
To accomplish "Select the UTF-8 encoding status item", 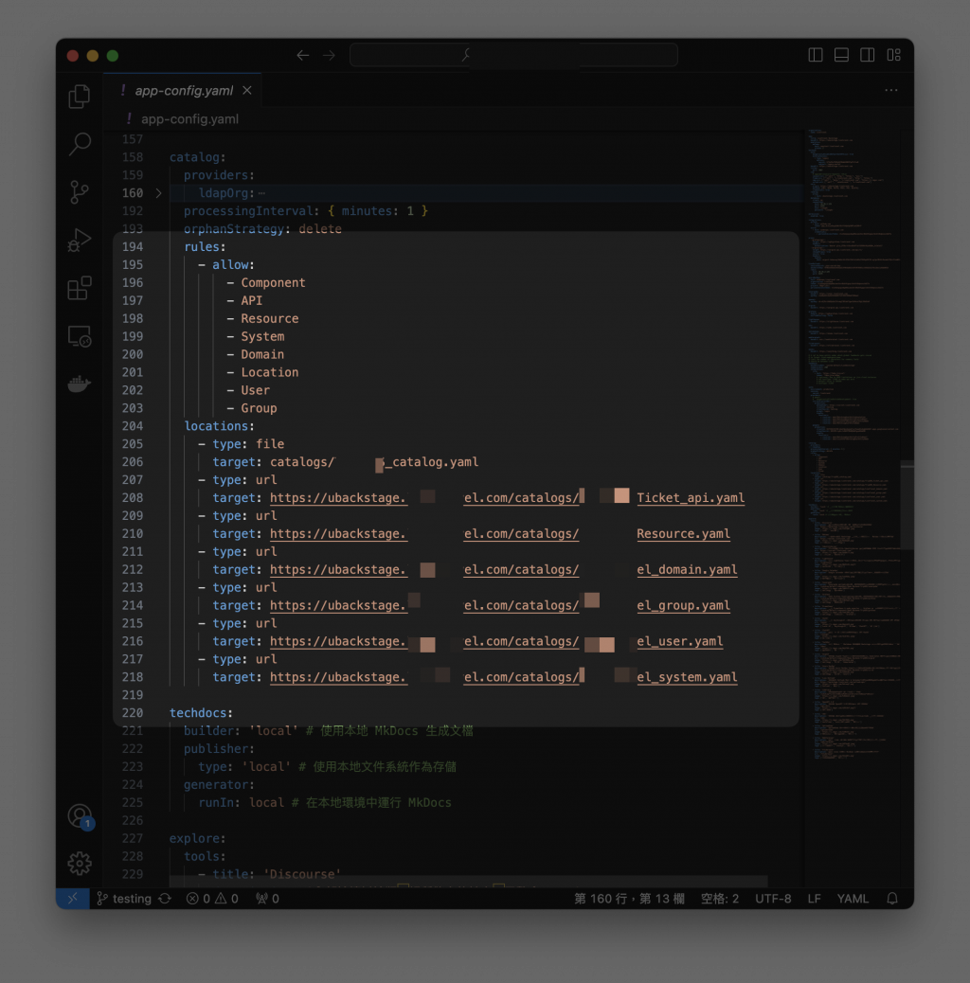I will point(772,899).
